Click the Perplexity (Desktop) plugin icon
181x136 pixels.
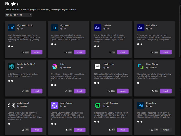[11, 67]
